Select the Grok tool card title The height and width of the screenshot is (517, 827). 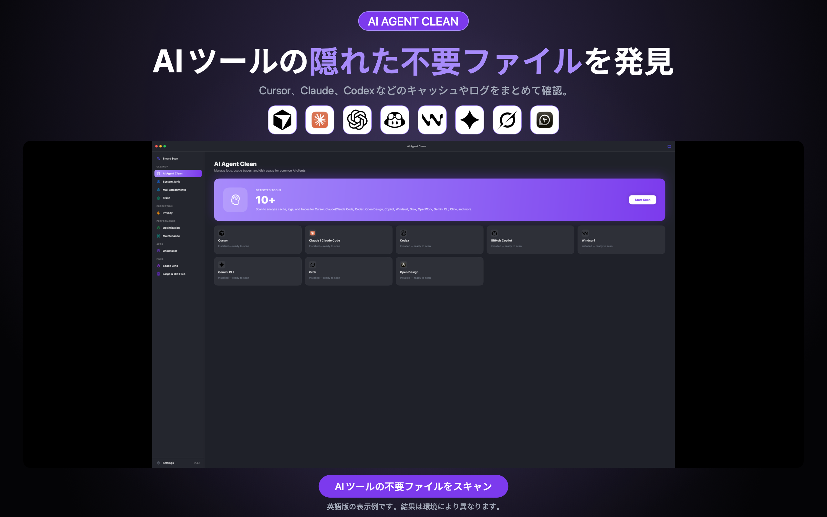[x=312, y=272]
